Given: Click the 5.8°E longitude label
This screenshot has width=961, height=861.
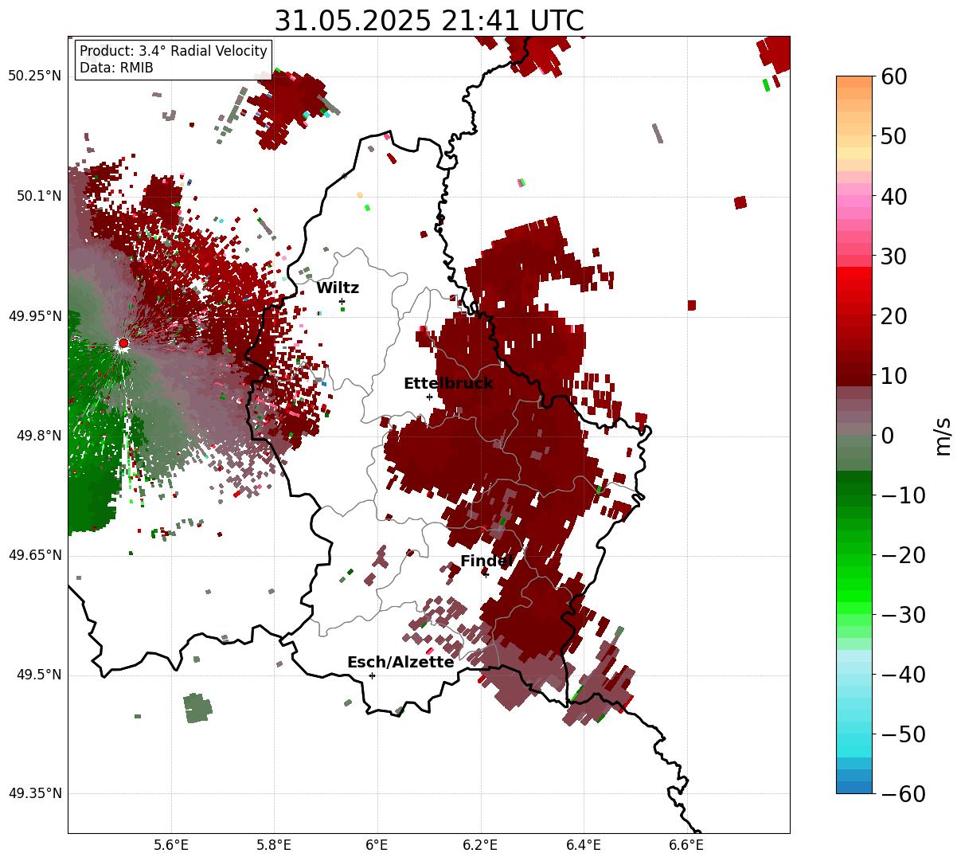Looking at the screenshot, I should (x=275, y=845).
